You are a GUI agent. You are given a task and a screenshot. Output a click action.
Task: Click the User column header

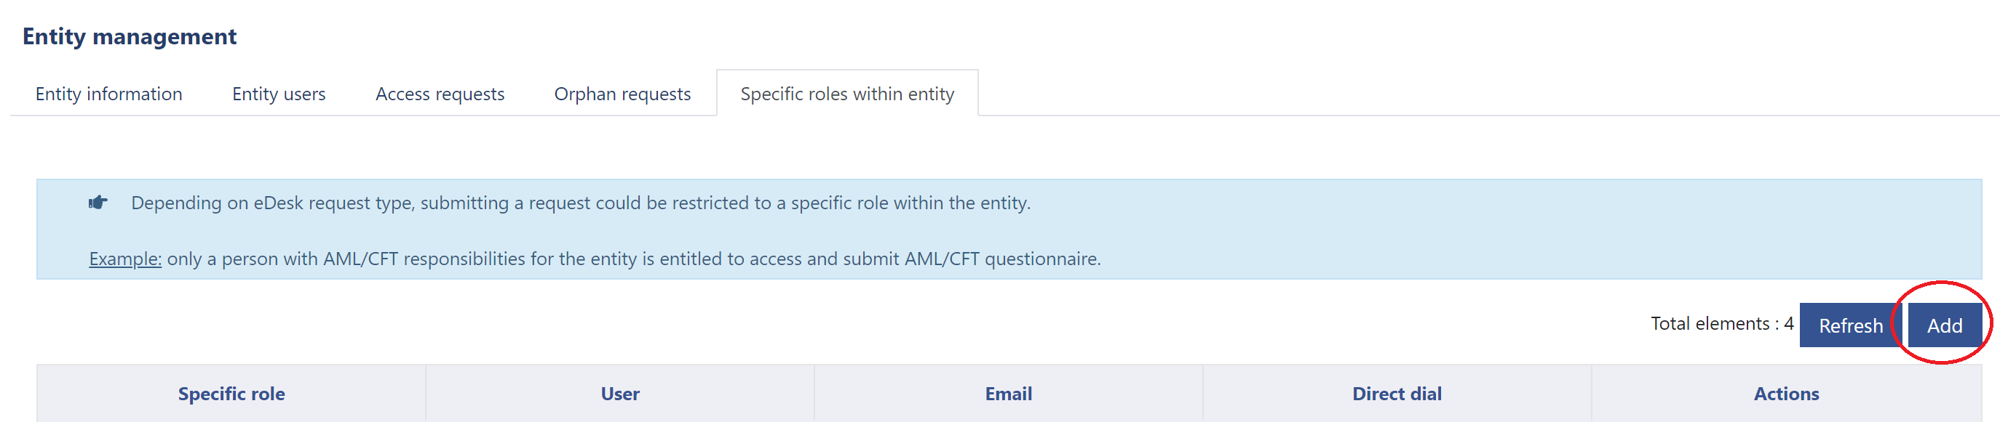click(x=619, y=394)
